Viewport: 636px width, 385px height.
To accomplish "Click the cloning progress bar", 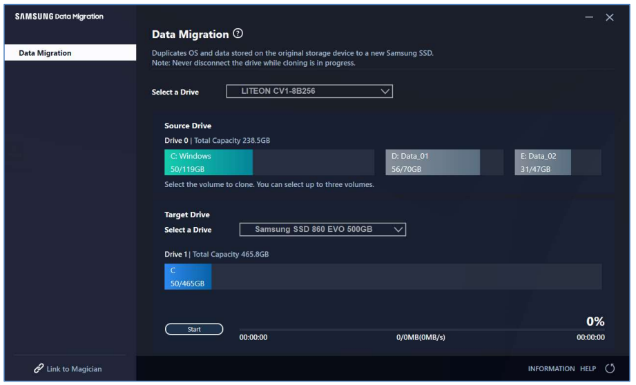I will (x=422, y=330).
